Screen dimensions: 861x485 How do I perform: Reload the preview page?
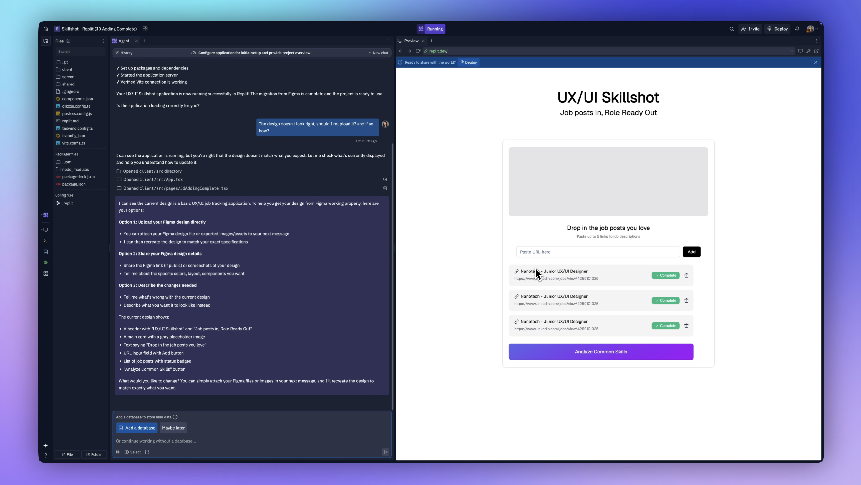pyautogui.click(x=418, y=51)
